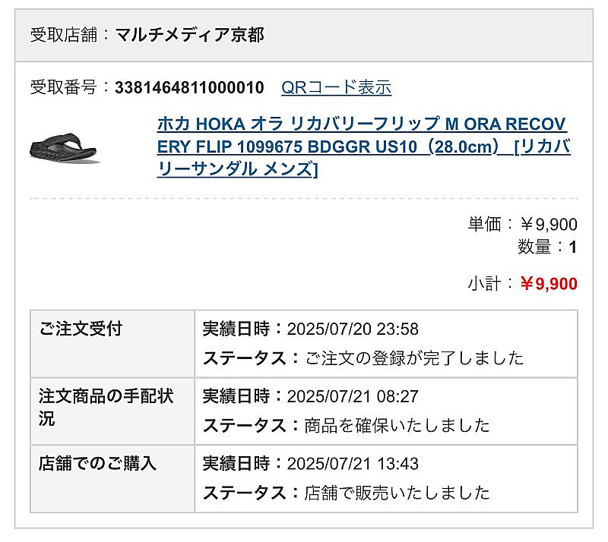Click status ご注文の登録が完了しました
This screenshot has width=608, height=542.
414,358
